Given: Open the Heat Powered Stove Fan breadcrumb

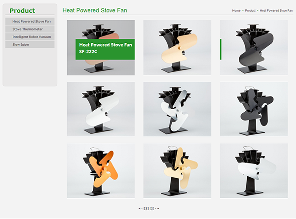Looking at the screenshot, I should tap(276, 10).
